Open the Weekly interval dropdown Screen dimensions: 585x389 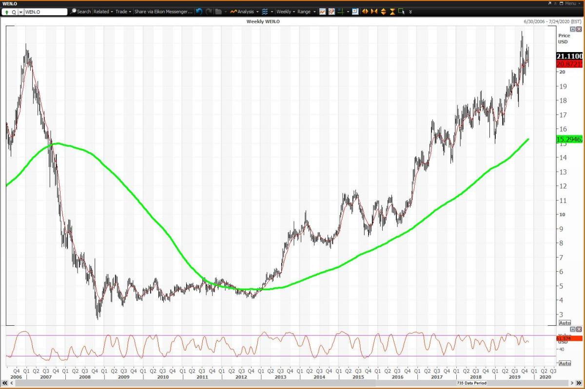coord(286,11)
